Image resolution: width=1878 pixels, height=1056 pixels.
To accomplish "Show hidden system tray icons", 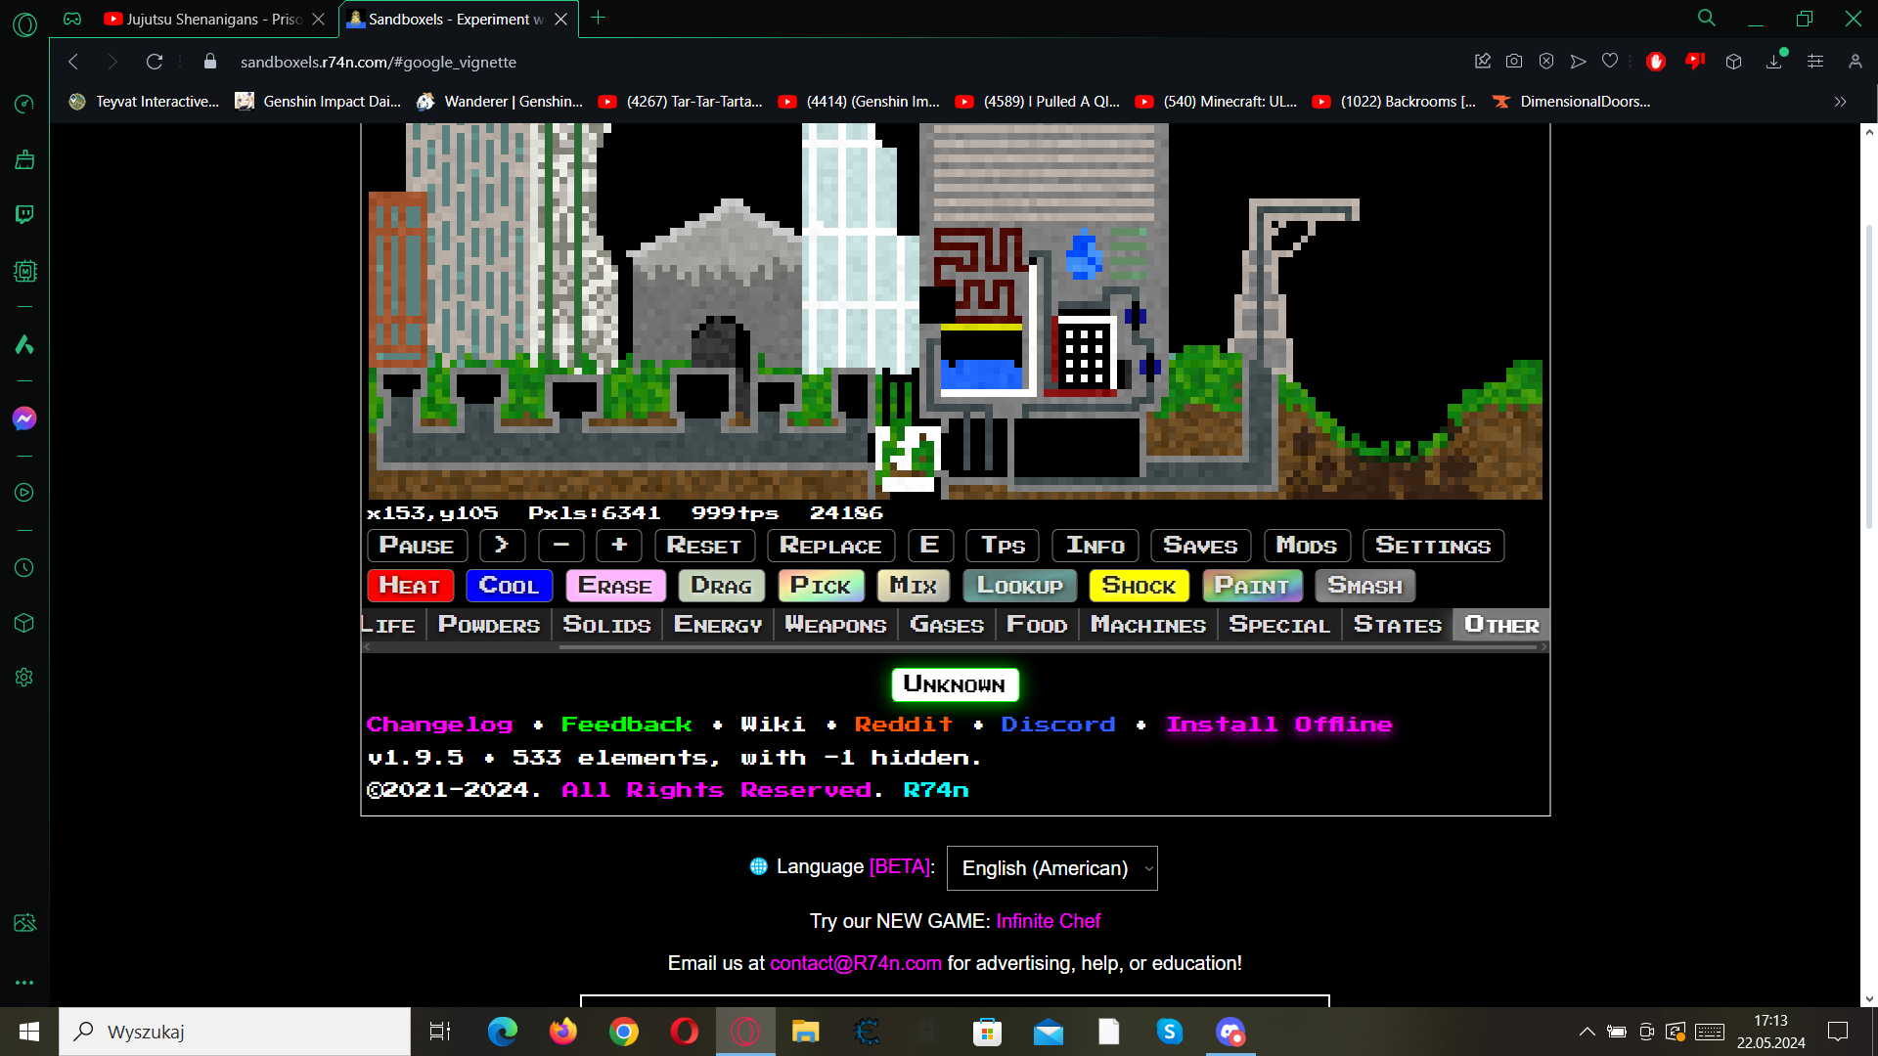I will coord(1587,1032).
